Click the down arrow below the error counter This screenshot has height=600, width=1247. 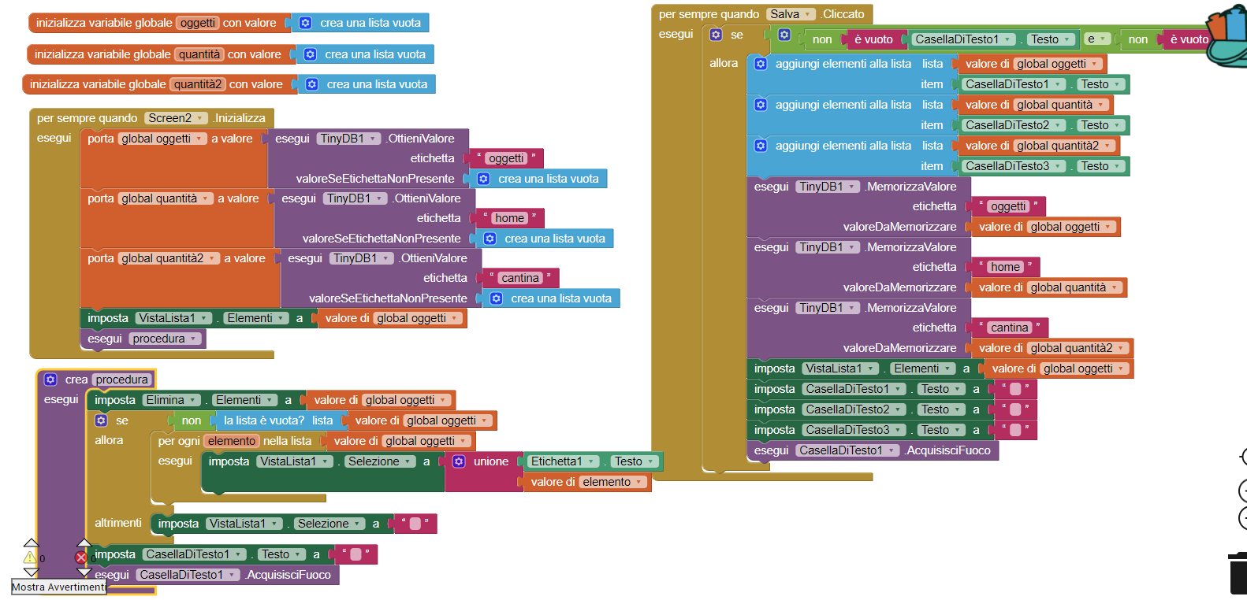pyautogui.click(x=84, y=572)
